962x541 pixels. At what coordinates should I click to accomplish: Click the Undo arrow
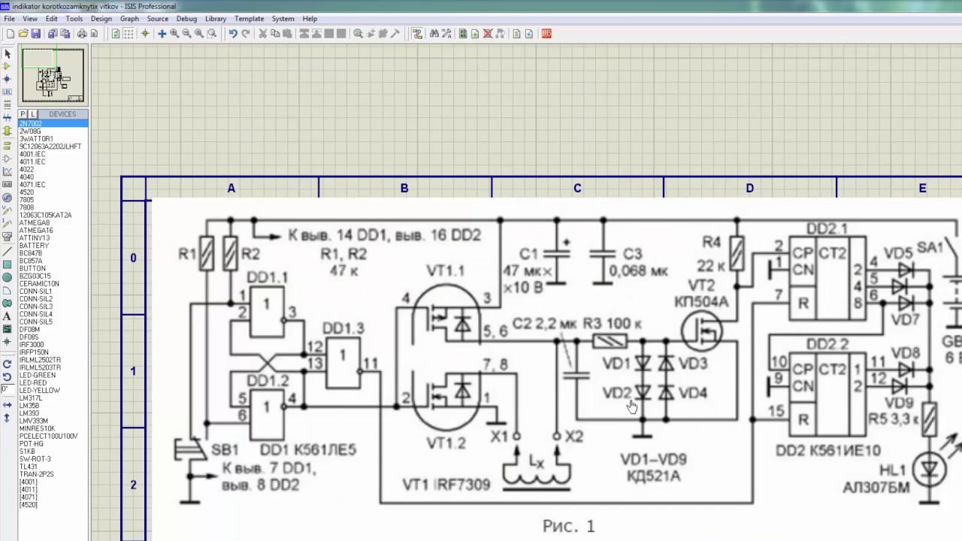click(x=232, y=34)
